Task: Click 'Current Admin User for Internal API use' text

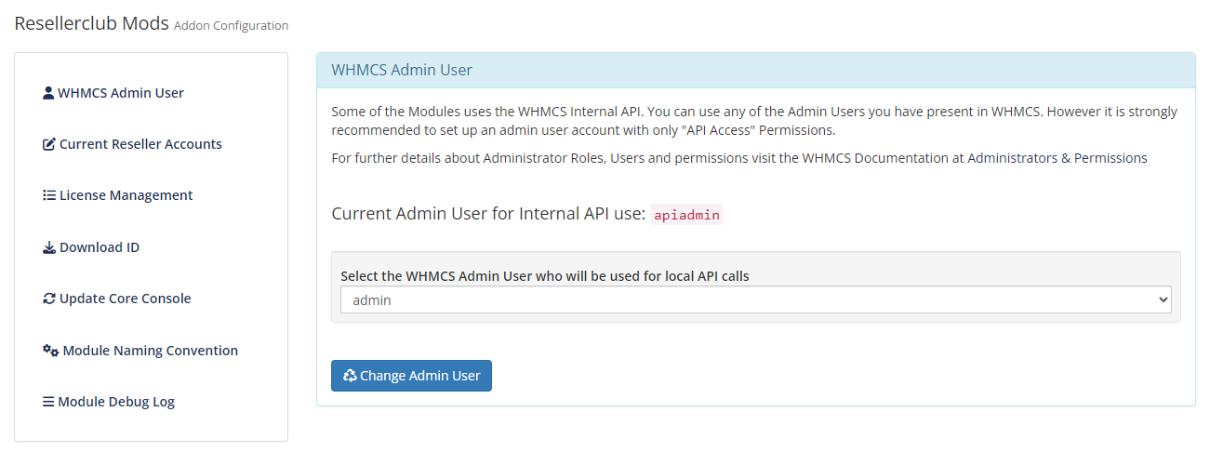Action: (x=488, y=214)
